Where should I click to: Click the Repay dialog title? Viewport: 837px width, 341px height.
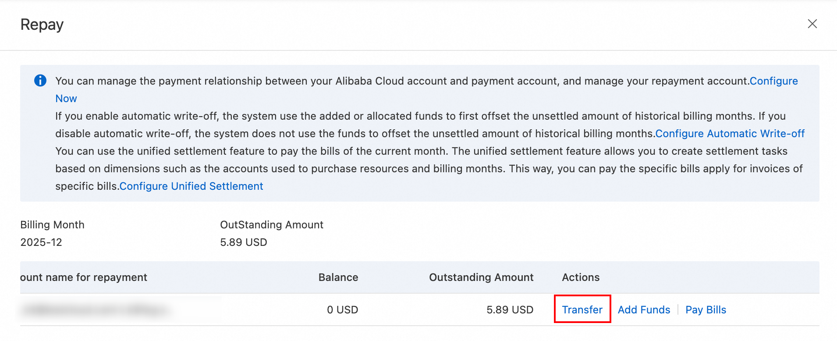coord(42,25)
